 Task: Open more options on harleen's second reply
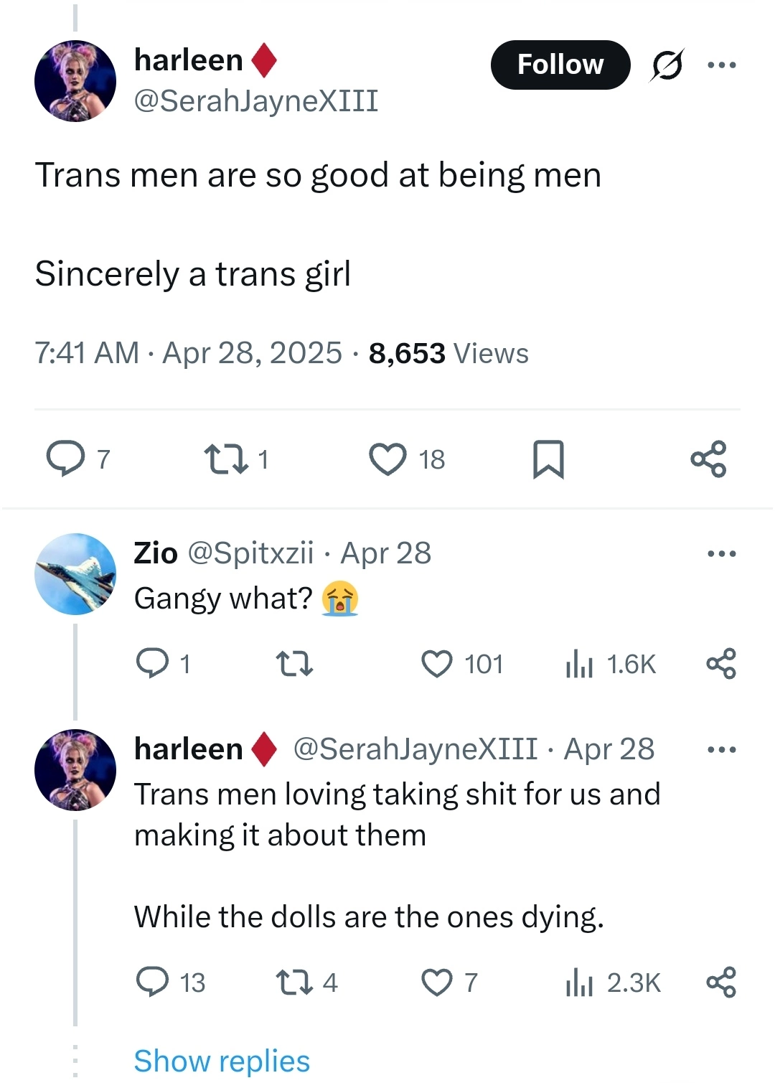click(721, 750)
